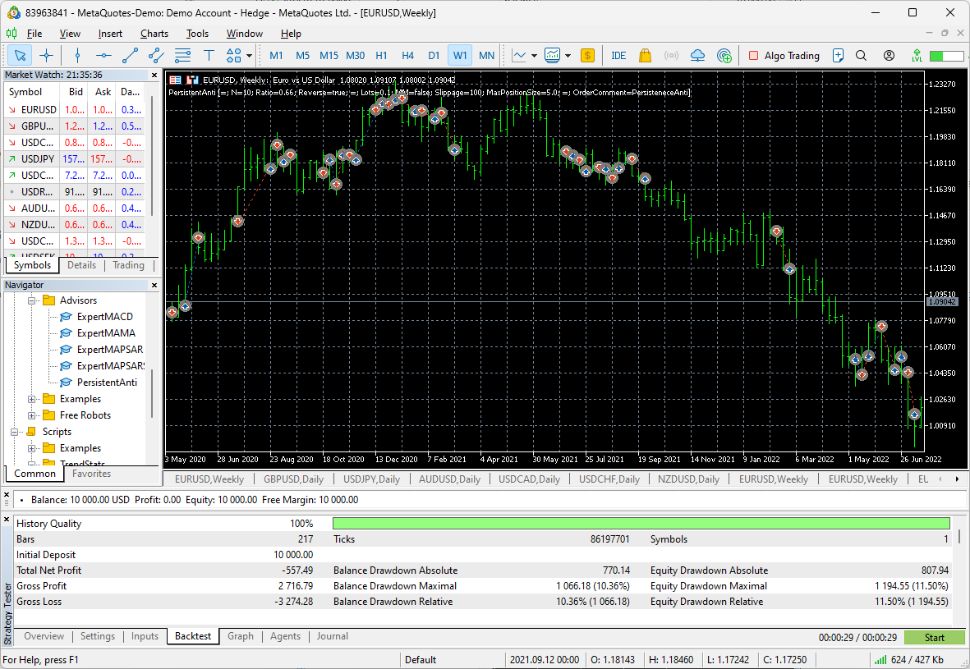Open the Market via the shopping bag icon
The image size is (970, 669).
646,55
